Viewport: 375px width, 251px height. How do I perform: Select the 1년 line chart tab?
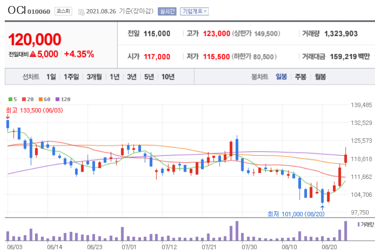(115, 77)
